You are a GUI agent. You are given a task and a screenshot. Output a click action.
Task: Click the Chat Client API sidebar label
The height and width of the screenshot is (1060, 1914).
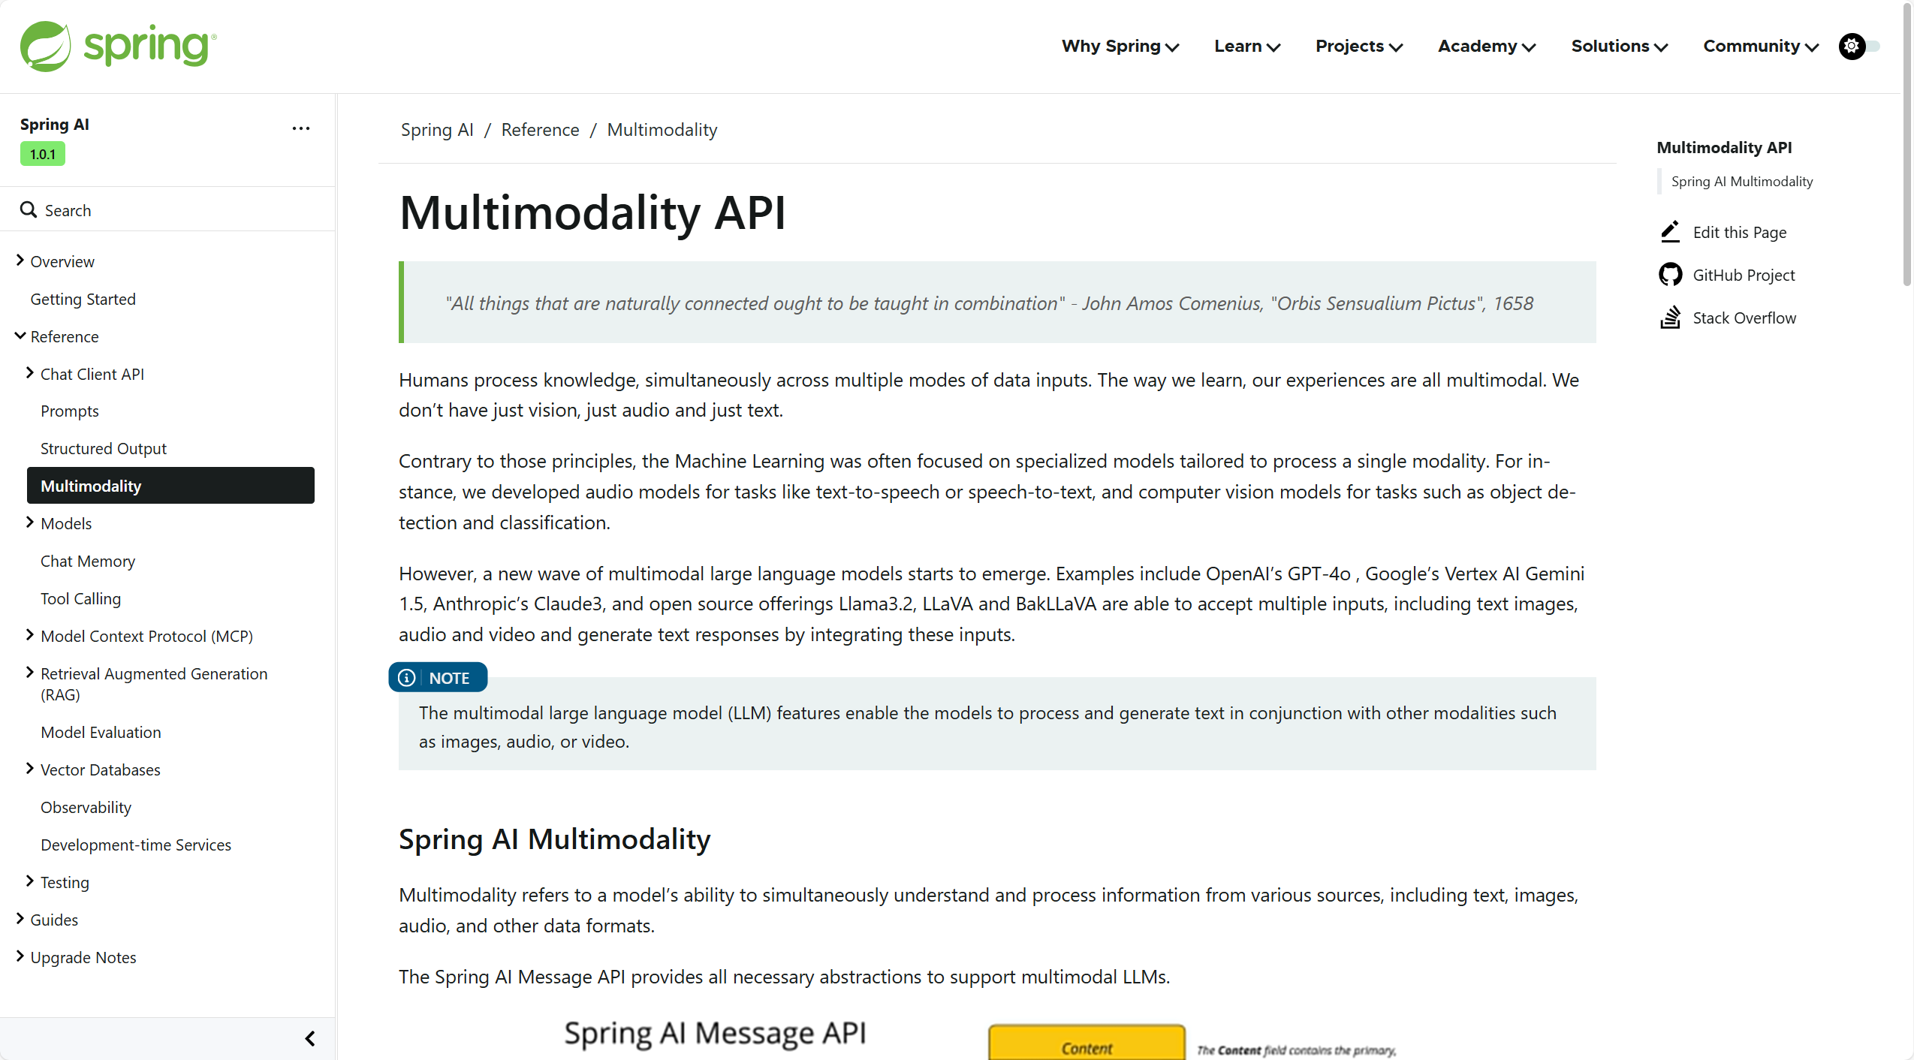click(x=92, y=374)
